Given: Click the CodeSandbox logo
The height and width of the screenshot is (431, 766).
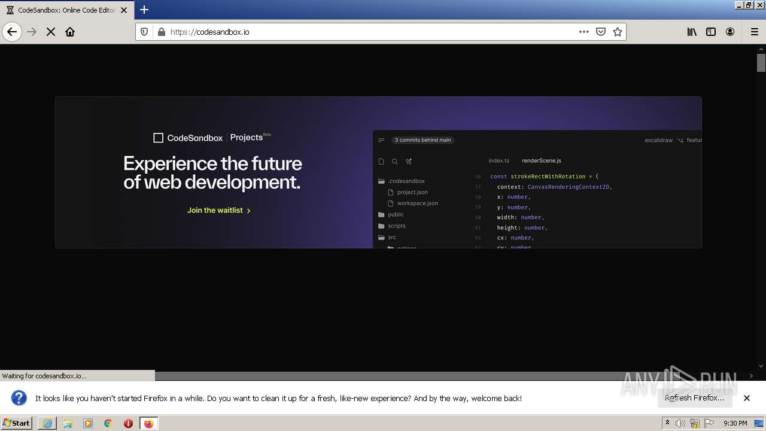Looking at the screenshot, I should (x=188, y=138).
